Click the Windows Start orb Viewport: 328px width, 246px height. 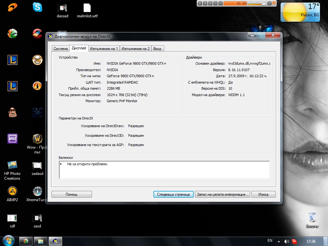(x=9, y=241)
